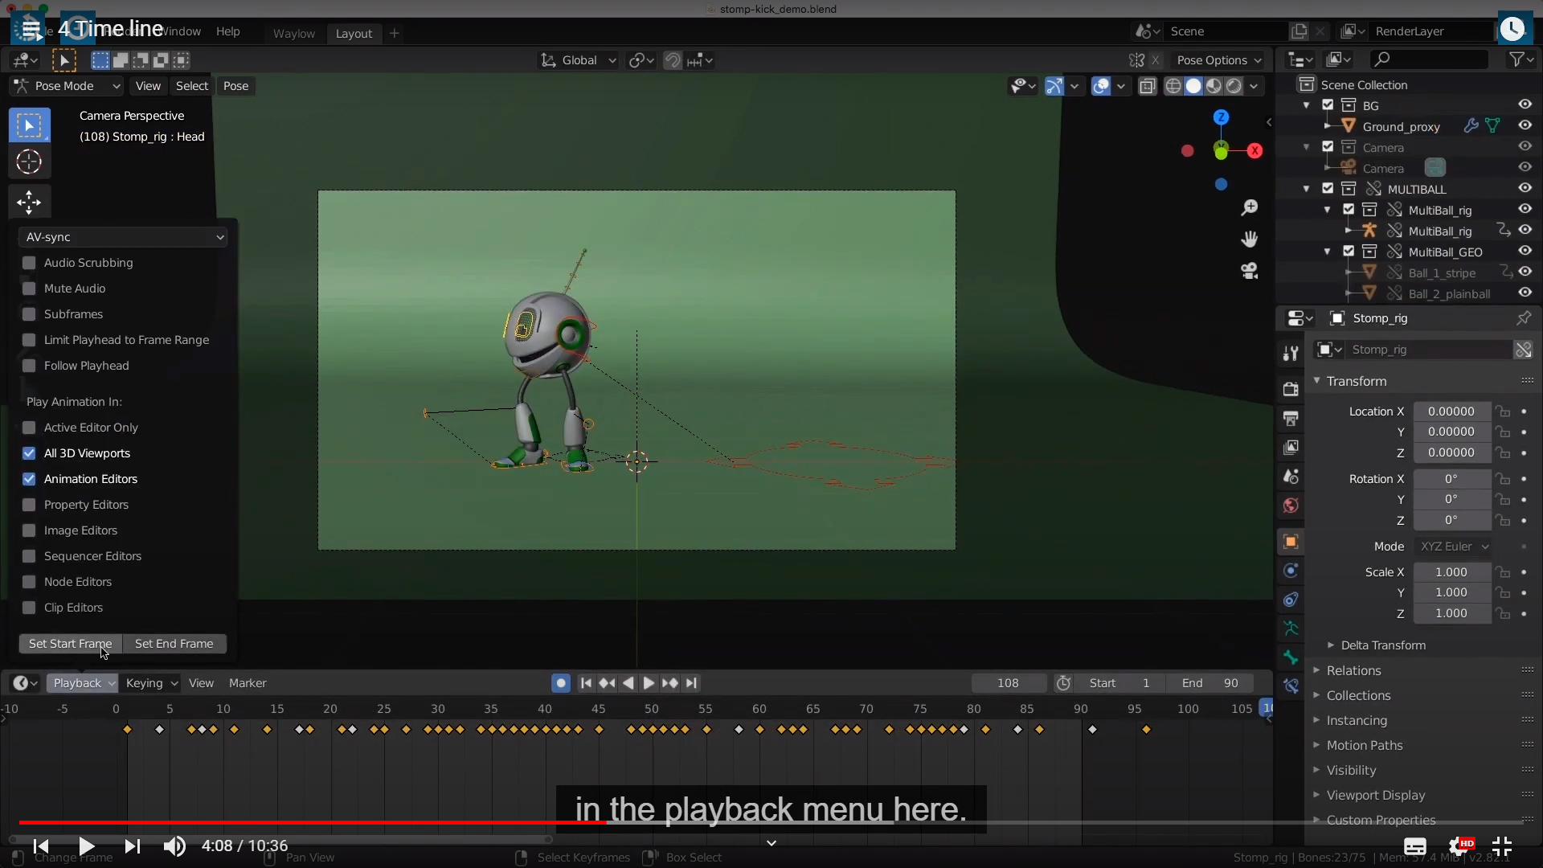
Task: Click the Set Start Frame button
Action: coord(70,644)
